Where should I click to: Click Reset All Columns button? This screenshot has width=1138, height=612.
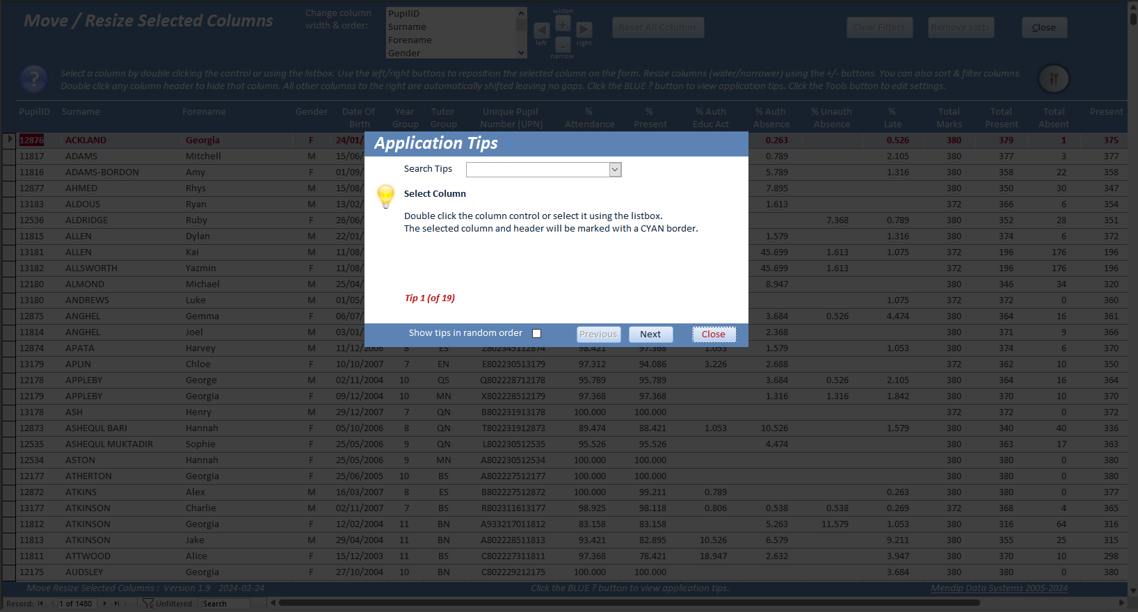tap(658, 28)
